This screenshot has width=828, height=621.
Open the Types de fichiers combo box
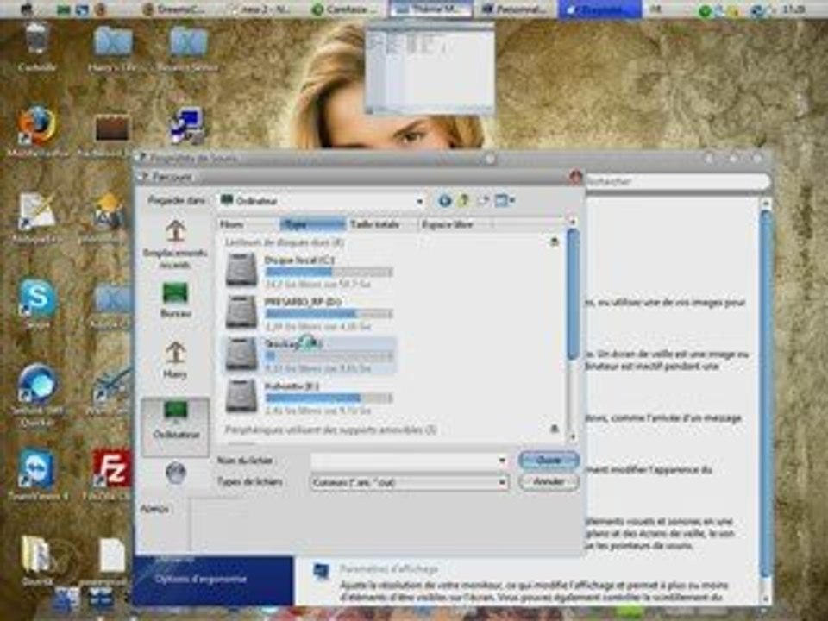pos(409,482)
